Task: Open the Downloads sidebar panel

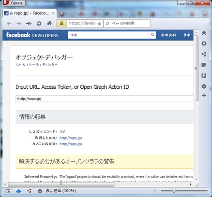Action: [204, 75]
